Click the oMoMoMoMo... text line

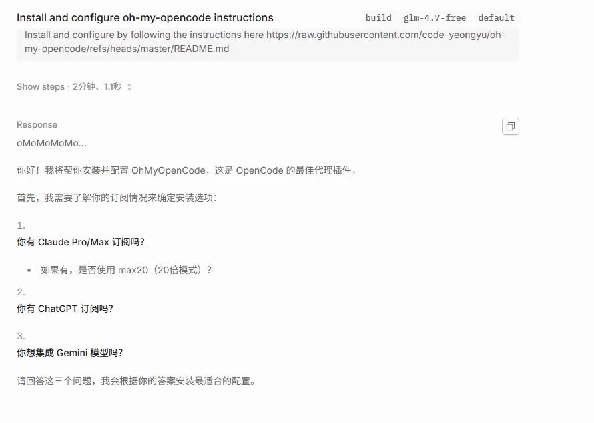[x=51, y=144]
